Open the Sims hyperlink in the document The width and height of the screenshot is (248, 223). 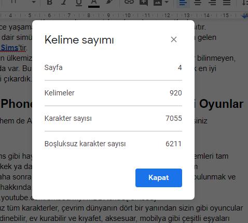click(9, 48)
